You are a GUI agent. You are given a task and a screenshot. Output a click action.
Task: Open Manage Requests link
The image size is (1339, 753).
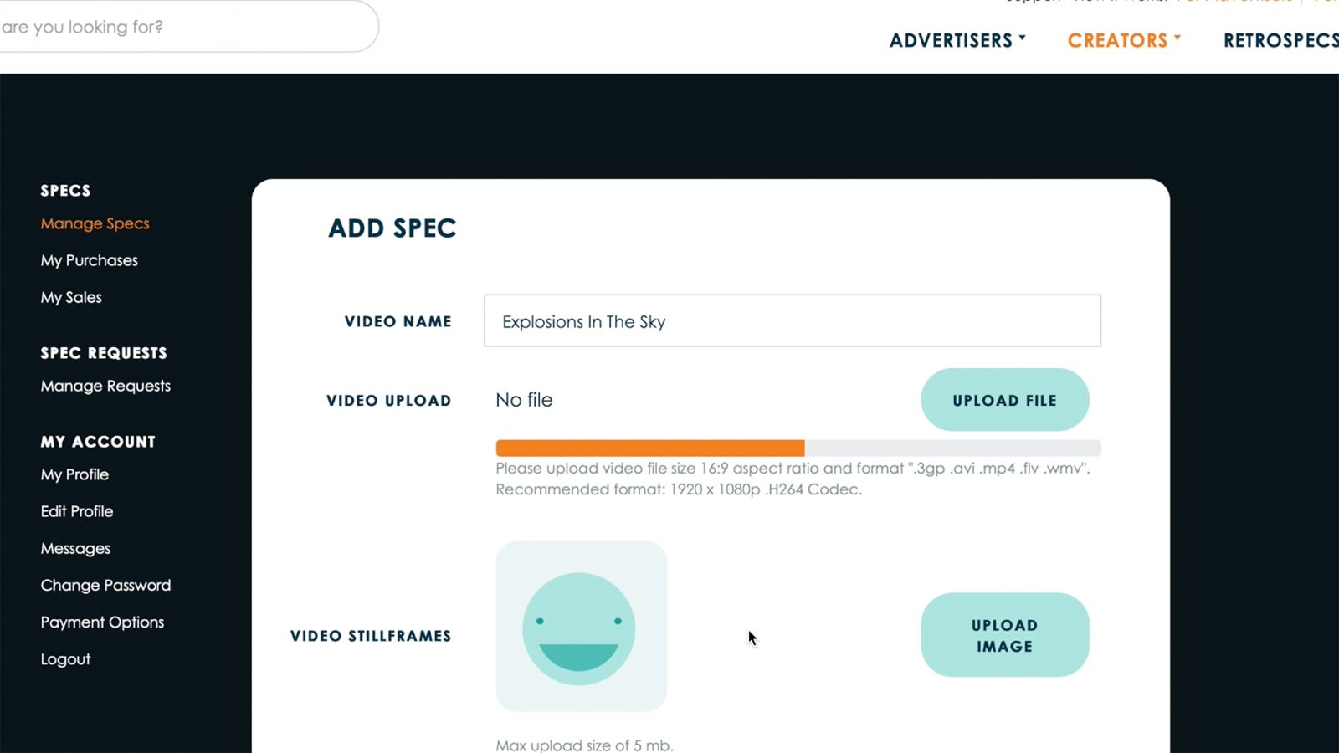(x=105, y=386)
